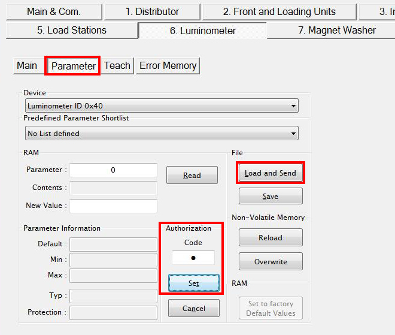Click the New Value input field
395x335 pixels.
(x=113, y=206)
